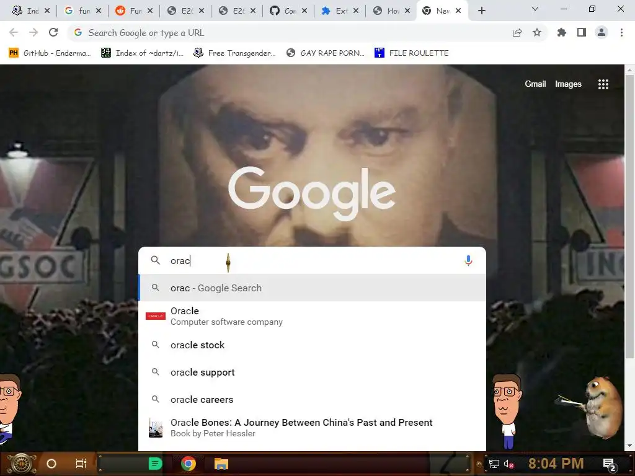Go back using the browser back arrow
The width and height of the screenshot is (635, 476).
tap(14, 32)
